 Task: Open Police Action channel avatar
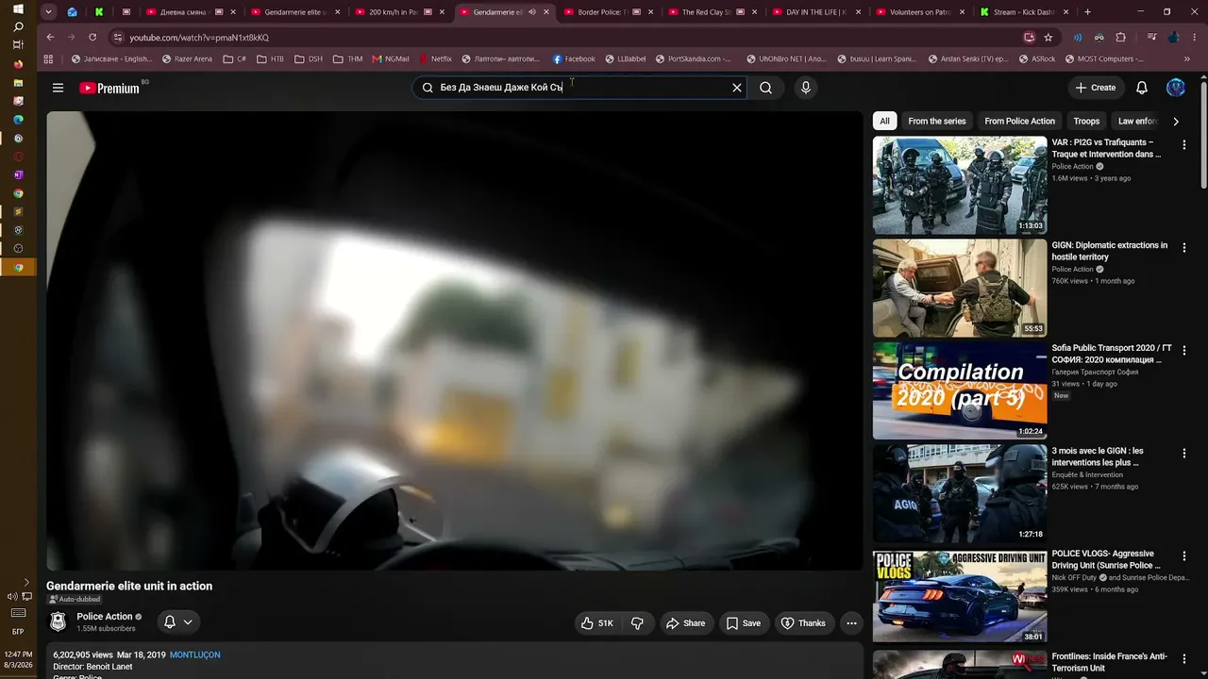[x=59, y=621]
